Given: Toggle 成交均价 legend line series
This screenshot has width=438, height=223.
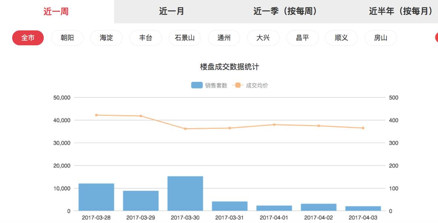Looking at the screenshot, I should [250, 85].
